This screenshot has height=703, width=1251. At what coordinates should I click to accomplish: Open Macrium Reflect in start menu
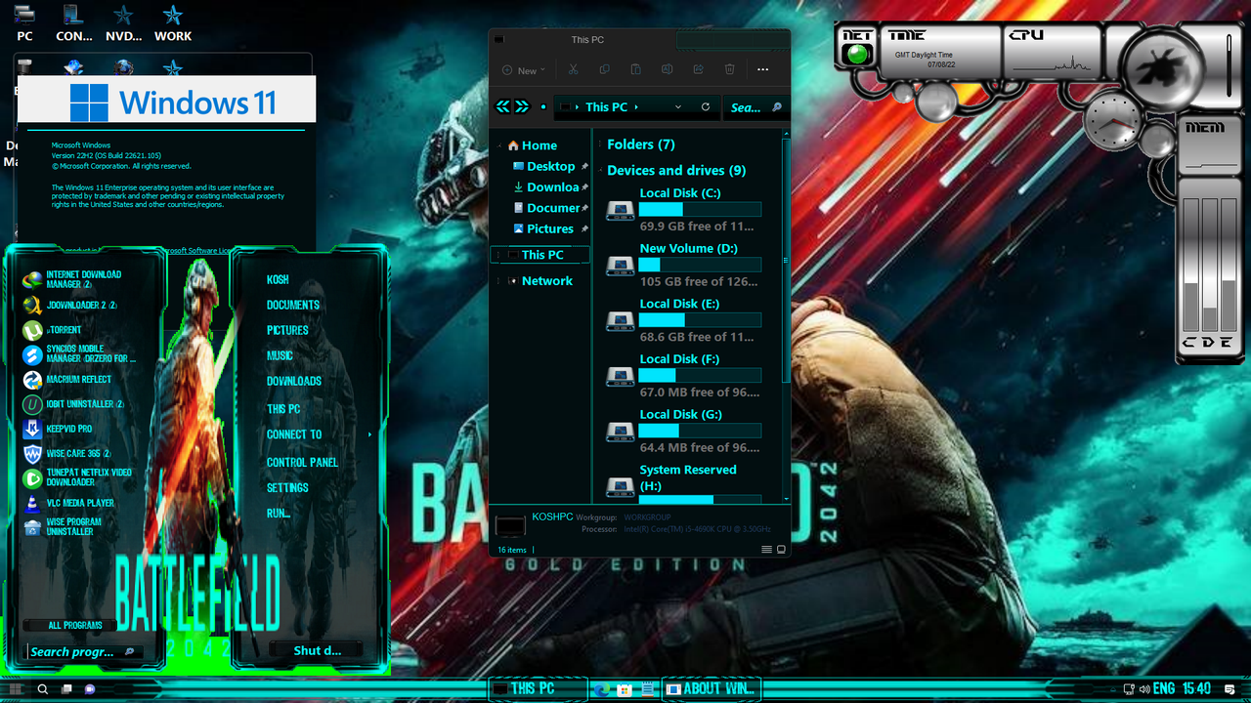(66, 380)
